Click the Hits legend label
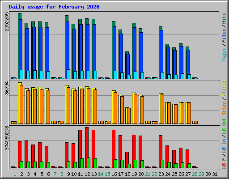 224,18
